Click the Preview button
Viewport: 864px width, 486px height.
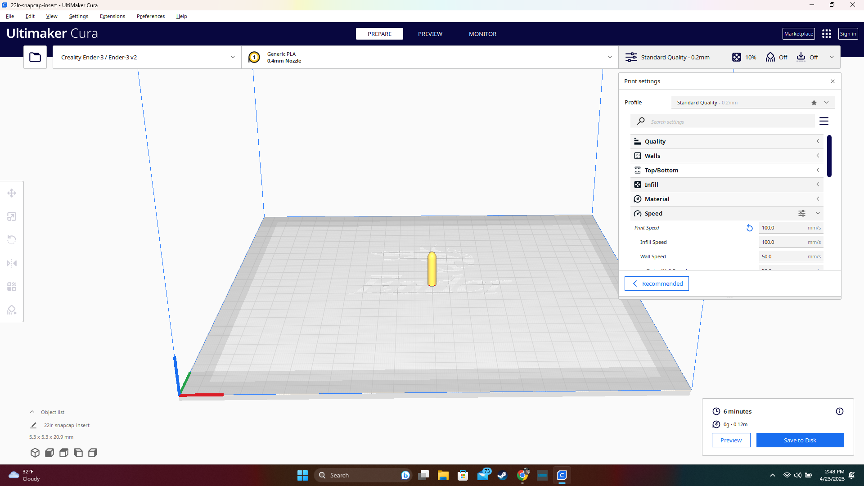point(731,440)
